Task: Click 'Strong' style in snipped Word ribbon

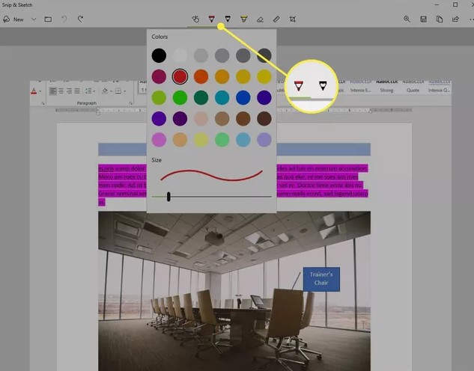Action: (386, 91)
